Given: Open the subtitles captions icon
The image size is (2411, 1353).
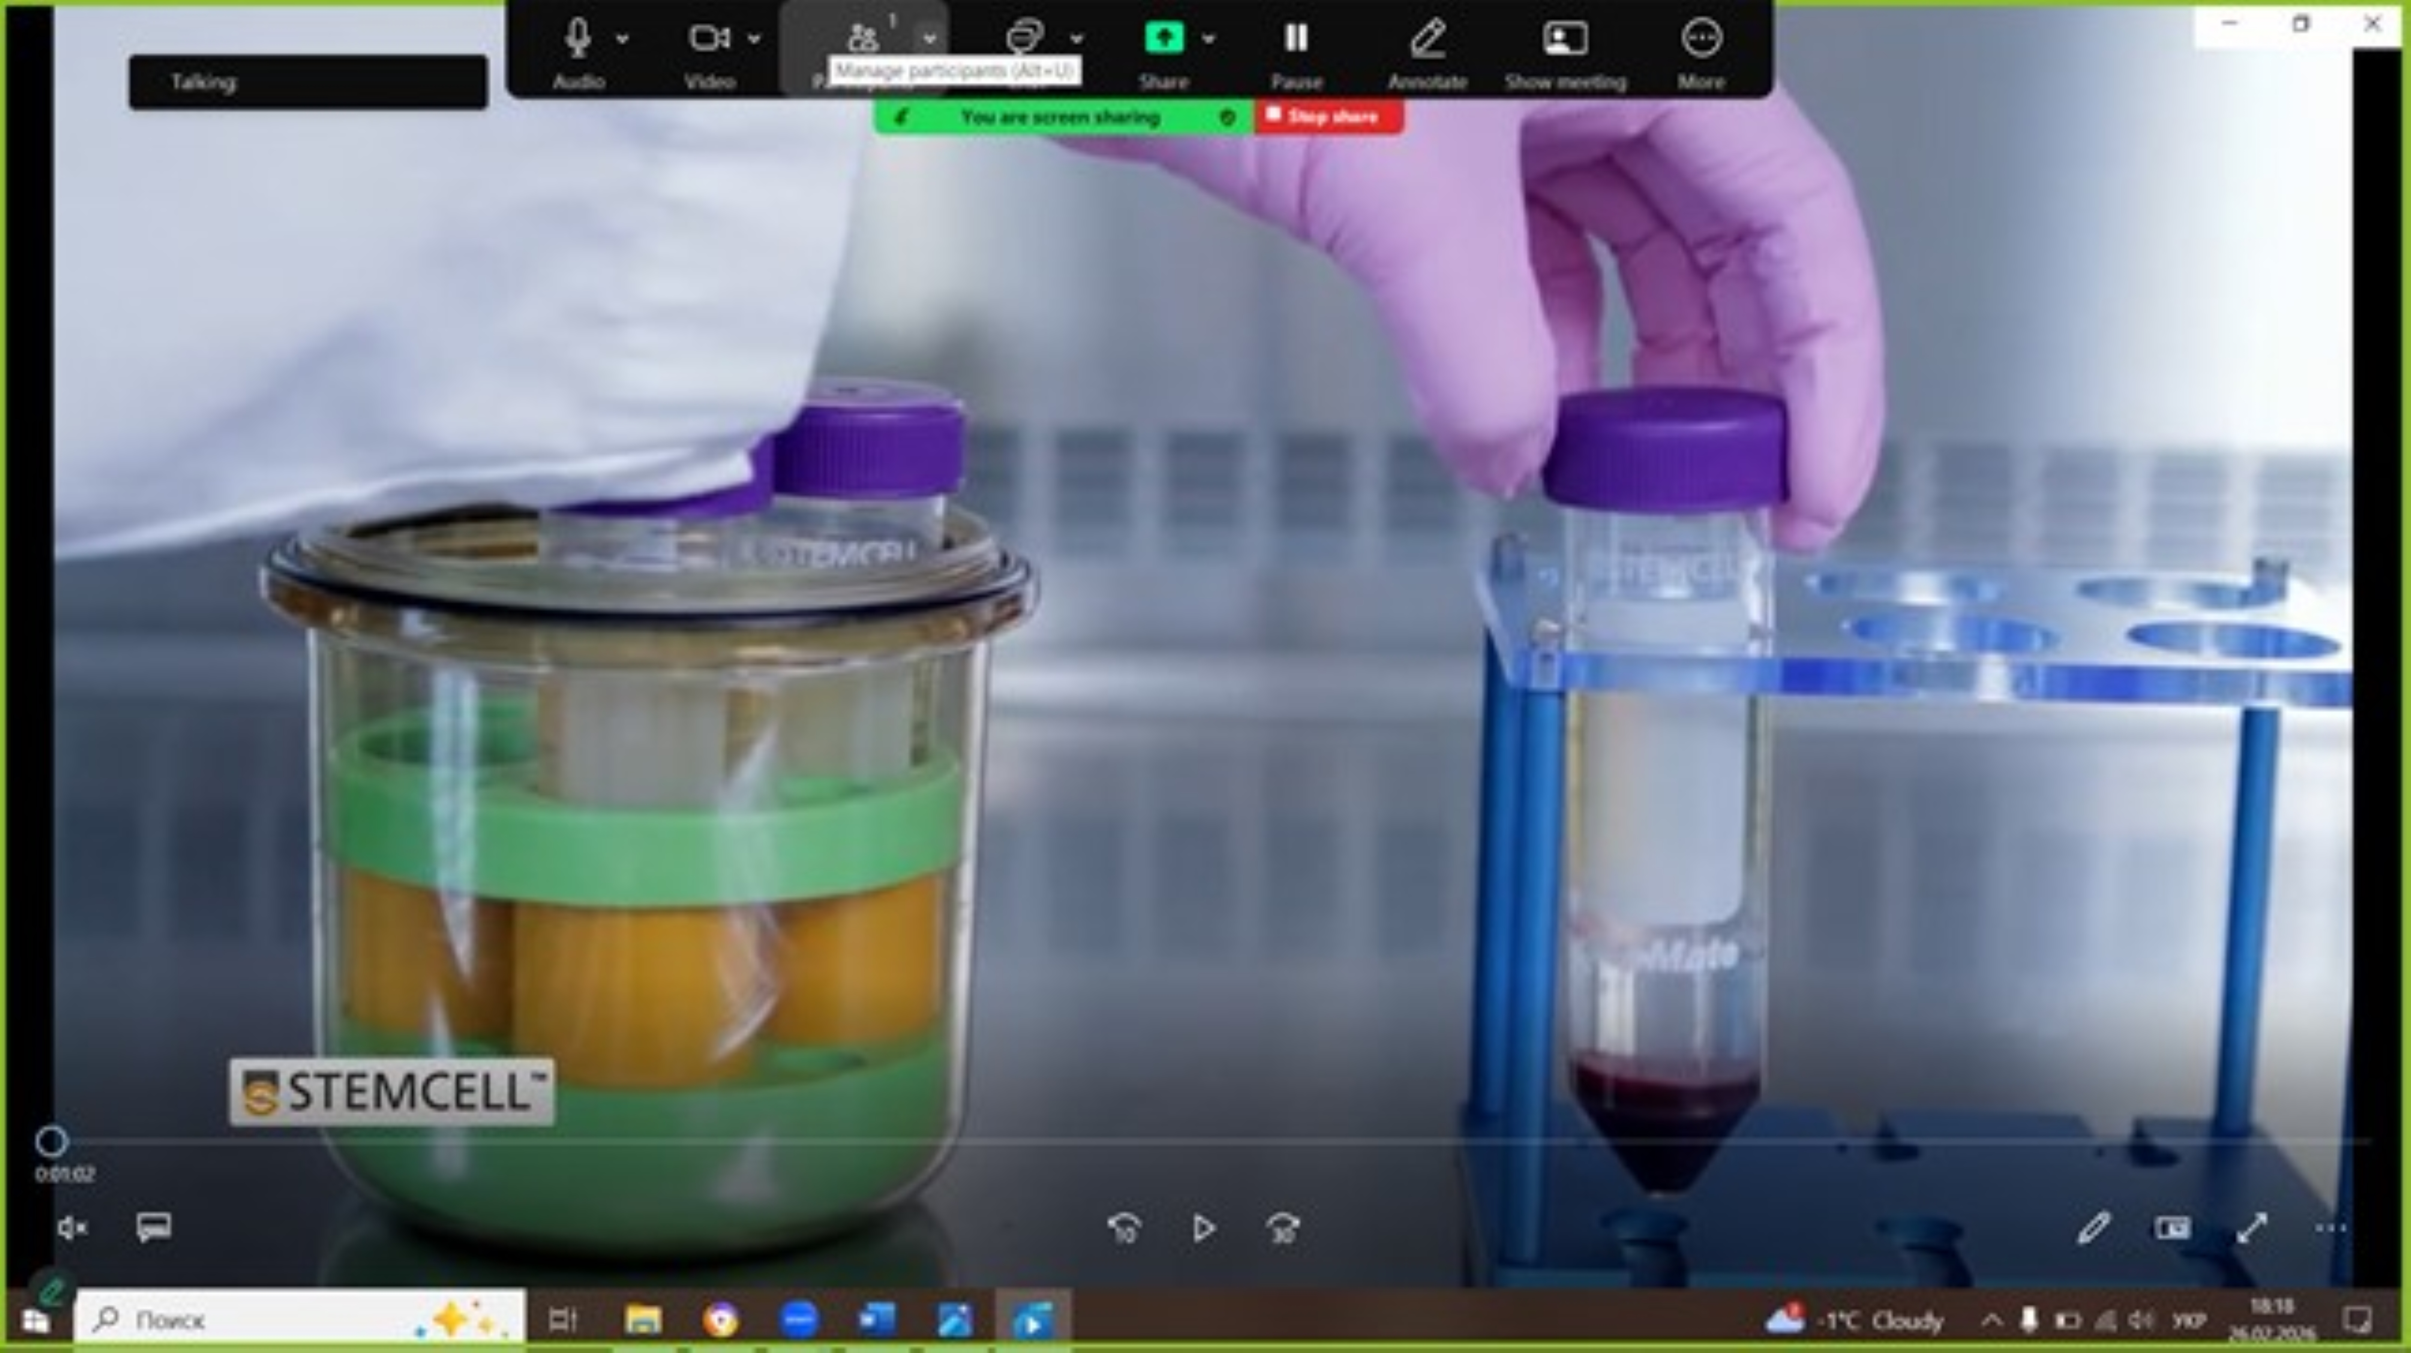Looking at the screenshot, I should pyautogui.click(x=153, y=1227).
